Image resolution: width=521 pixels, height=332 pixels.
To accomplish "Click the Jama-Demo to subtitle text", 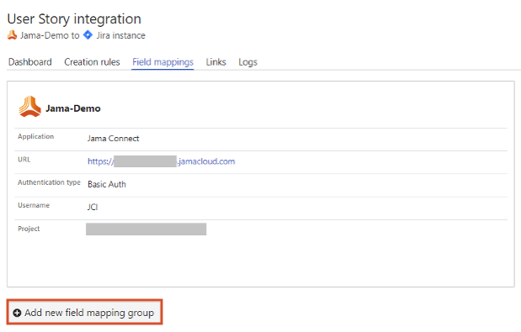I will (x=50, y=35).
